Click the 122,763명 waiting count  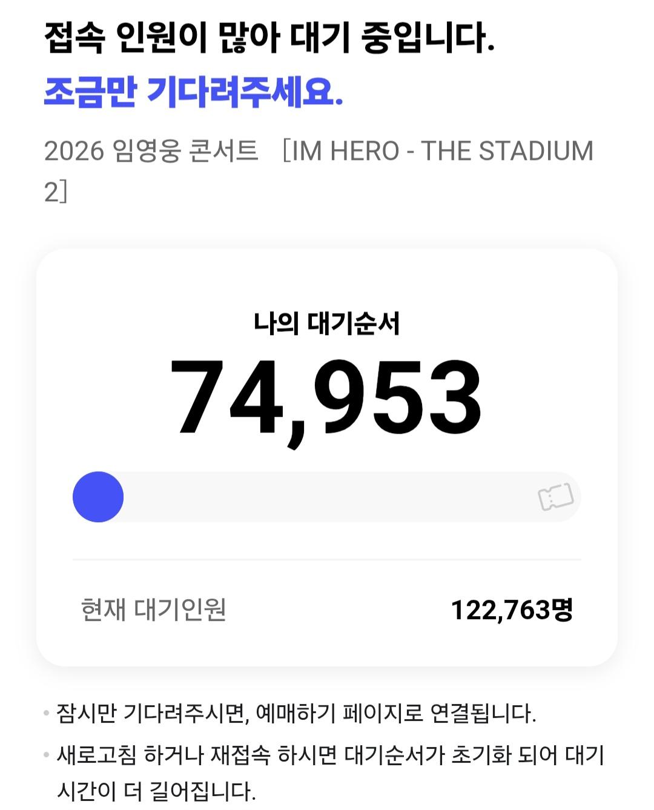(x=512, y=609)
